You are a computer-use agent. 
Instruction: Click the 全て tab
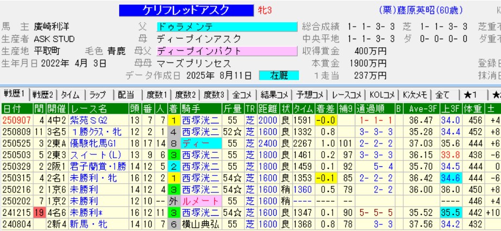pyautogui.click(x=443, y=95)
